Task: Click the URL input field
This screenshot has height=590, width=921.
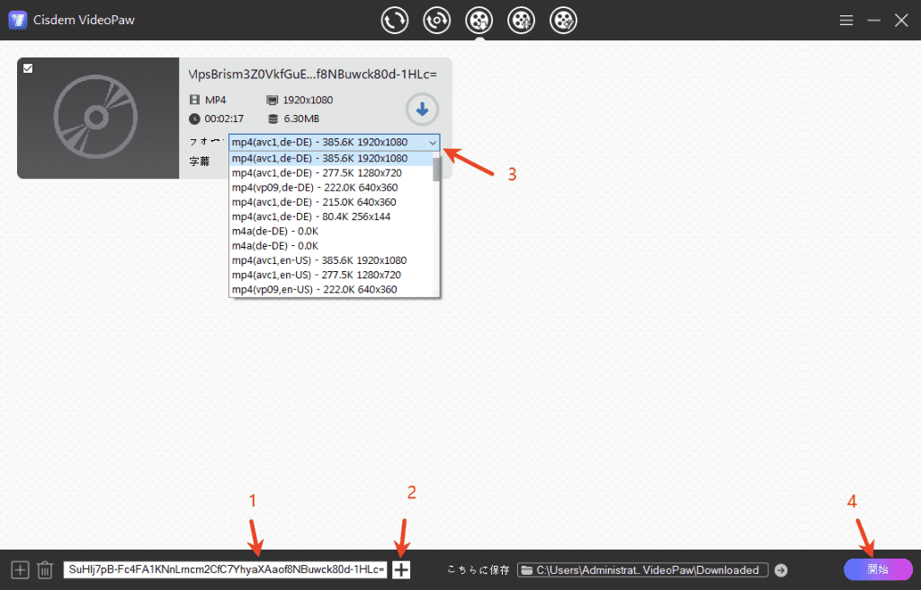Action: (x=225, y=570)
